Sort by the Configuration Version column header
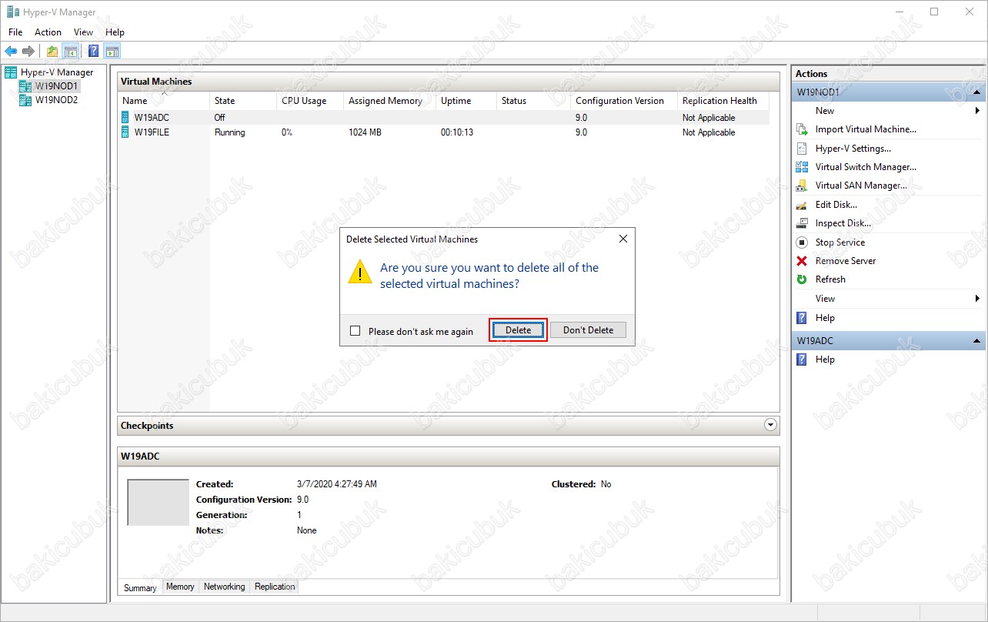 pyautogui.click(x=624, y=101)
